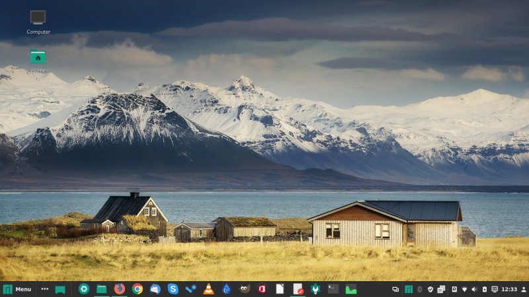The width and height of the screenshot is (529, 297).
Task: Click the battery power tray icon
Action: pos(485,289)
